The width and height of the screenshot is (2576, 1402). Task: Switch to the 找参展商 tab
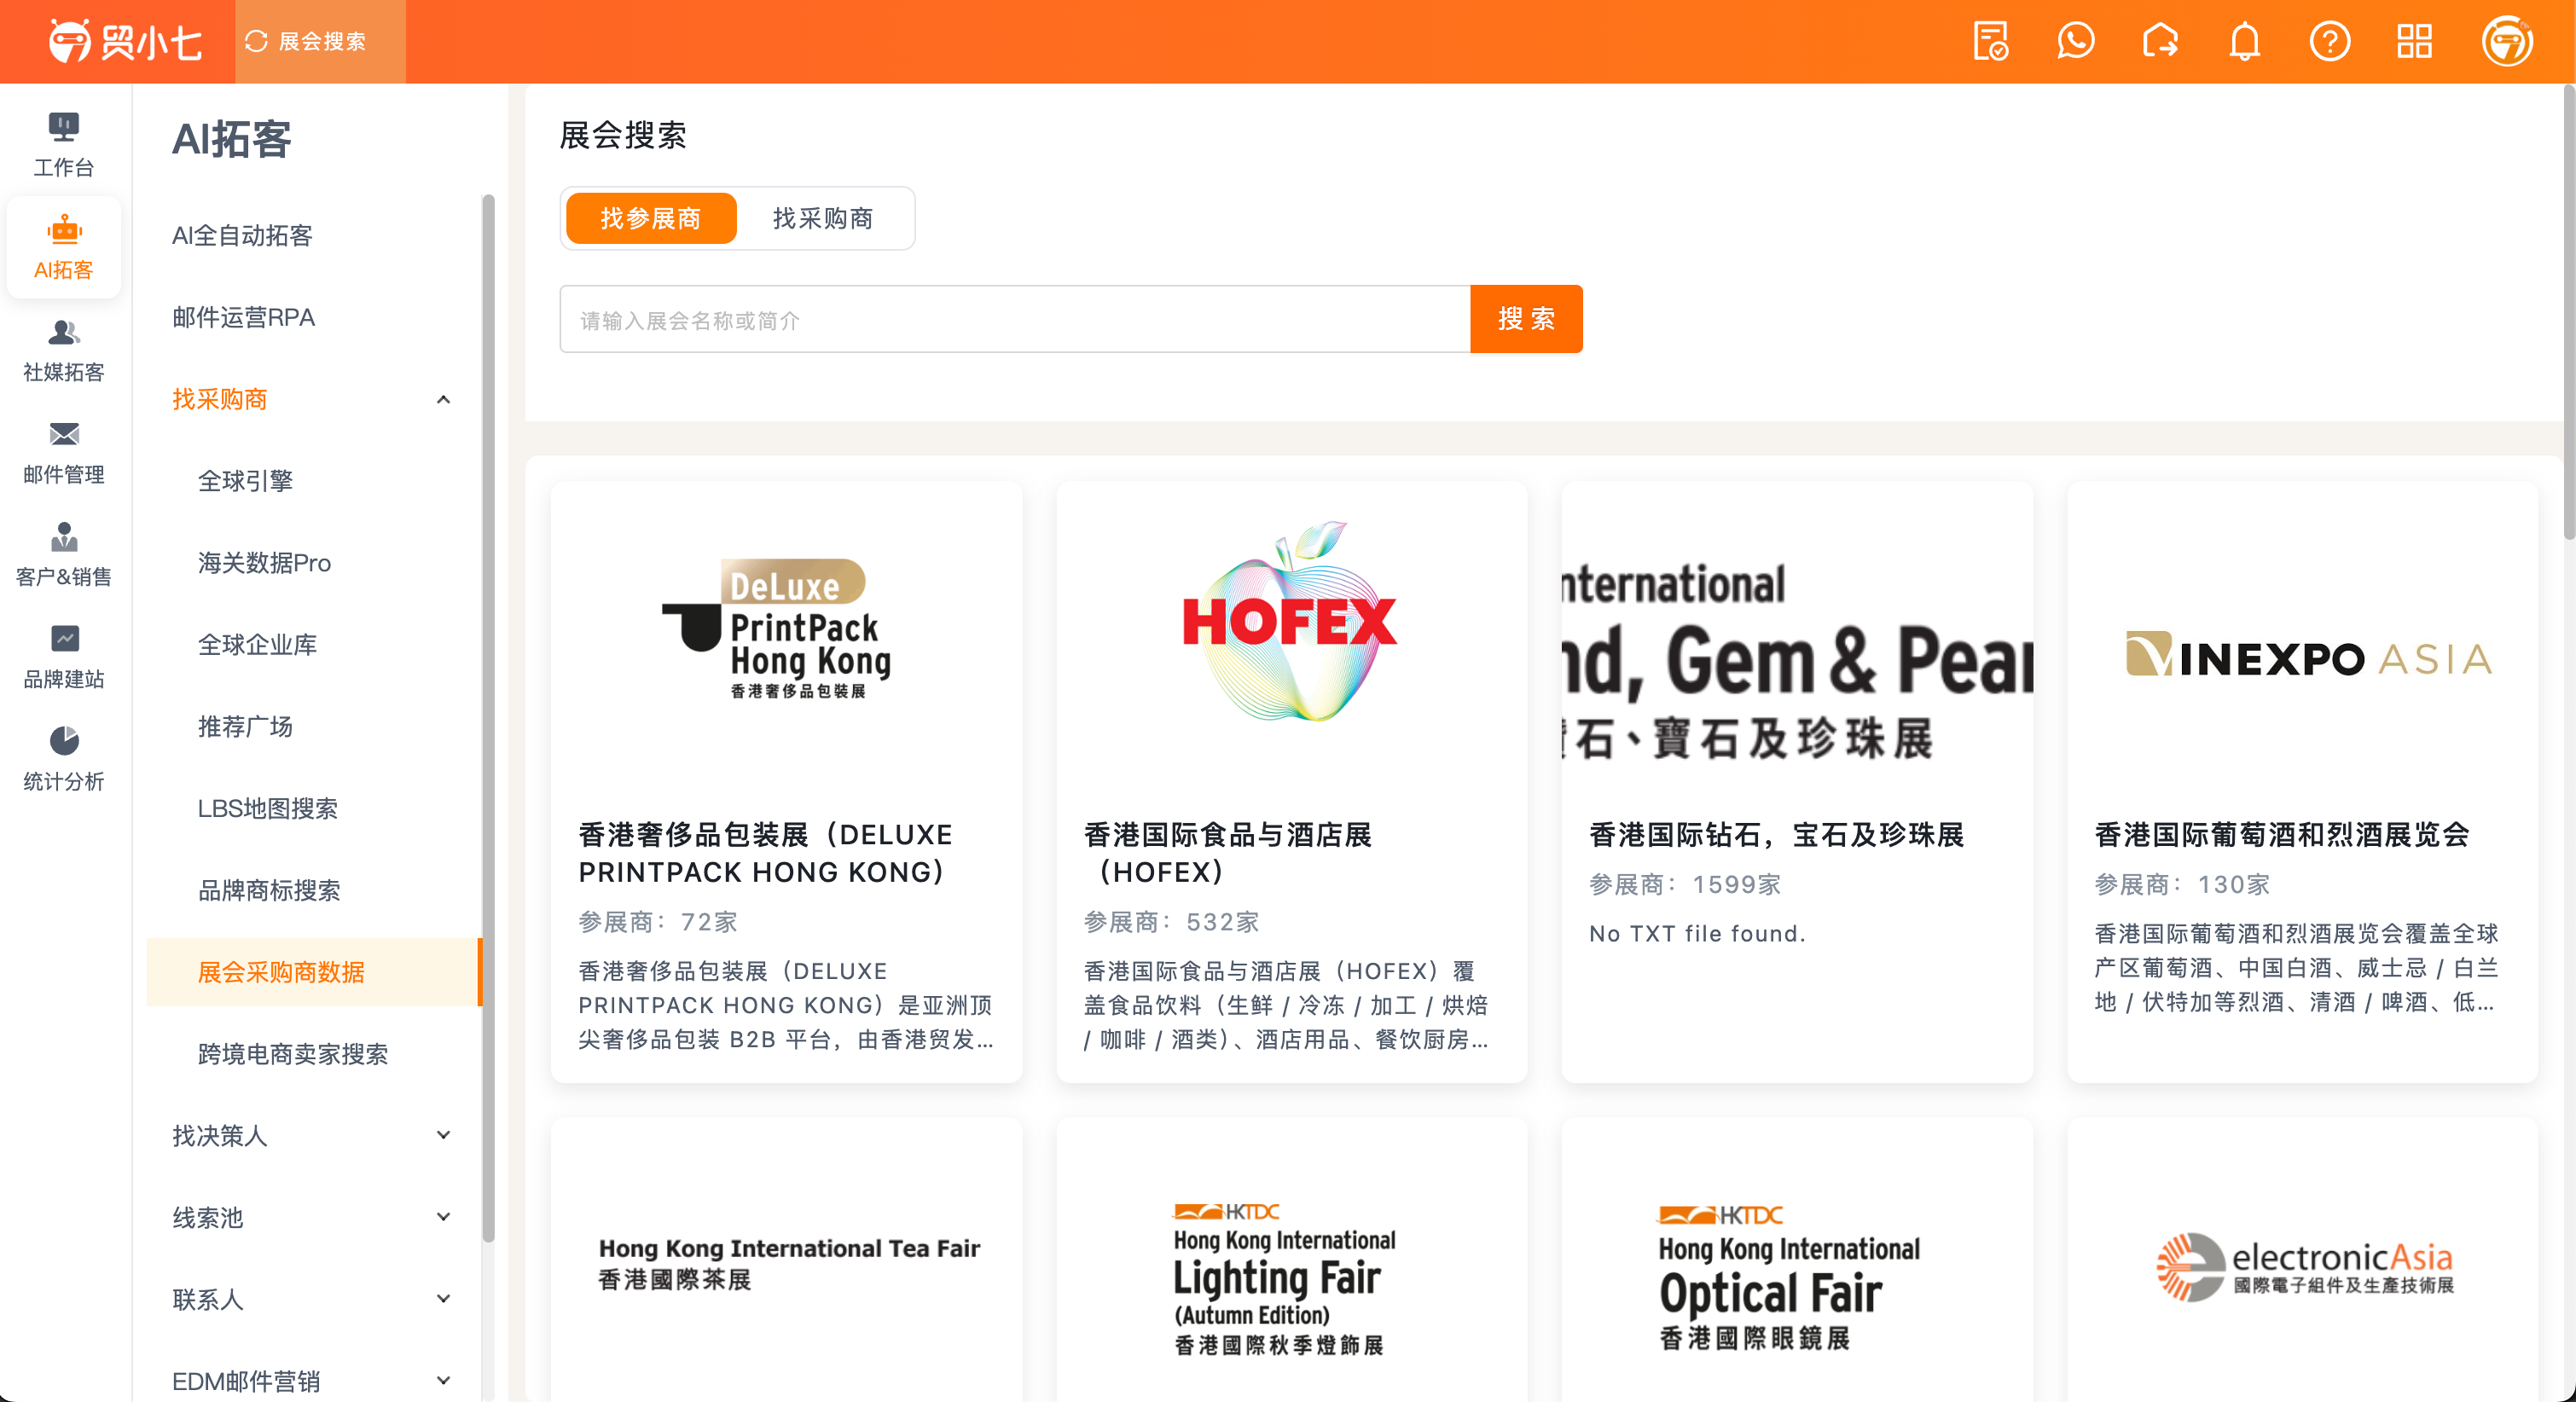pyautogui.click(x=651, y=218)
